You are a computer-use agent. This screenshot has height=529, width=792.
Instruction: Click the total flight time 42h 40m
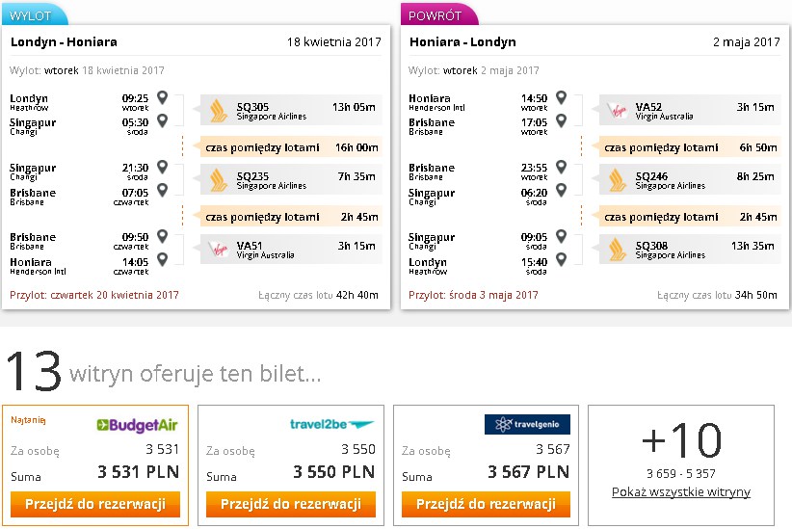356,295
